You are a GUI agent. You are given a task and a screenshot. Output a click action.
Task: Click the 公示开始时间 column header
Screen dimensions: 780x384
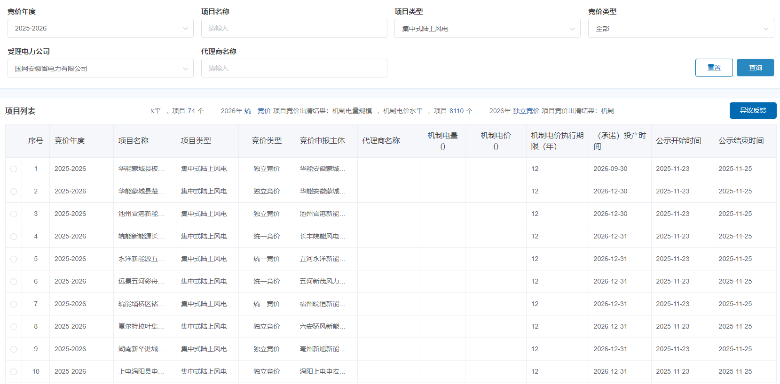point(678,141)
